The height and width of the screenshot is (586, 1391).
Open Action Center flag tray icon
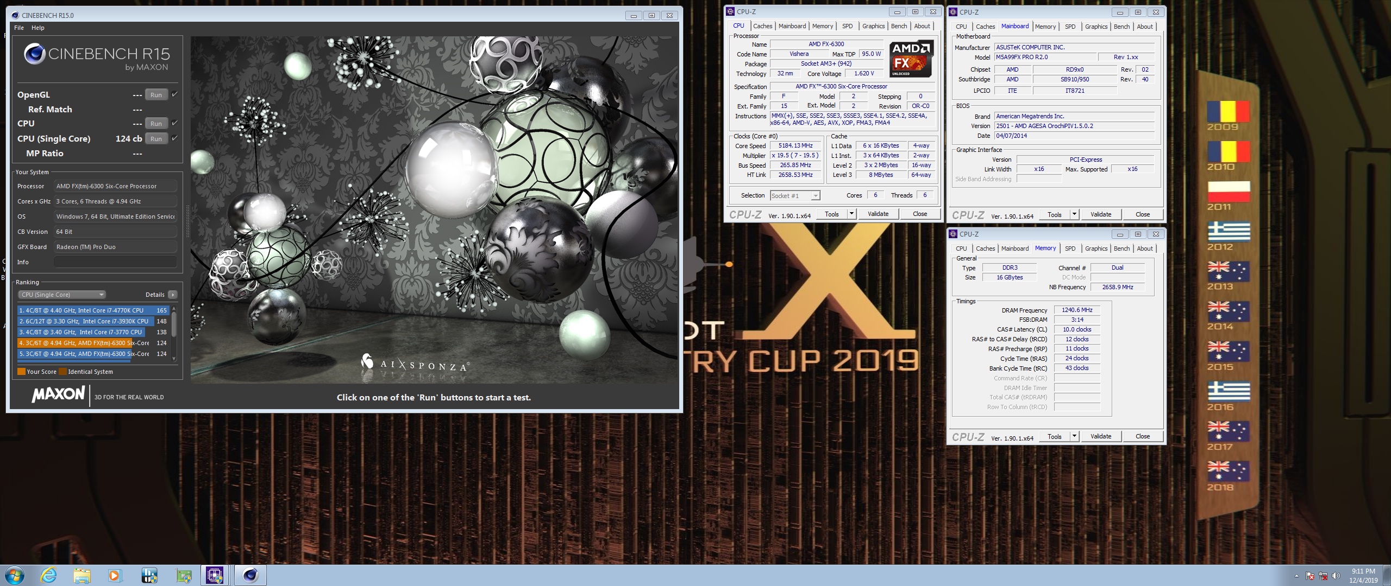pyautogui.click(x=1310, y=576)
